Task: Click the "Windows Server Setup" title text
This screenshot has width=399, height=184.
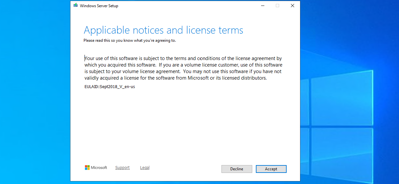Action: click(99, 6)
